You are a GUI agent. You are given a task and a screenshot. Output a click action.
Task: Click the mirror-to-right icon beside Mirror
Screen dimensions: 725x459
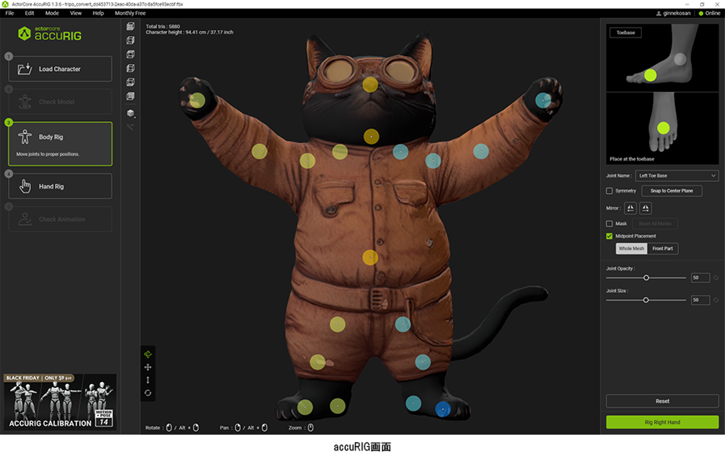[x=645, y=208]
